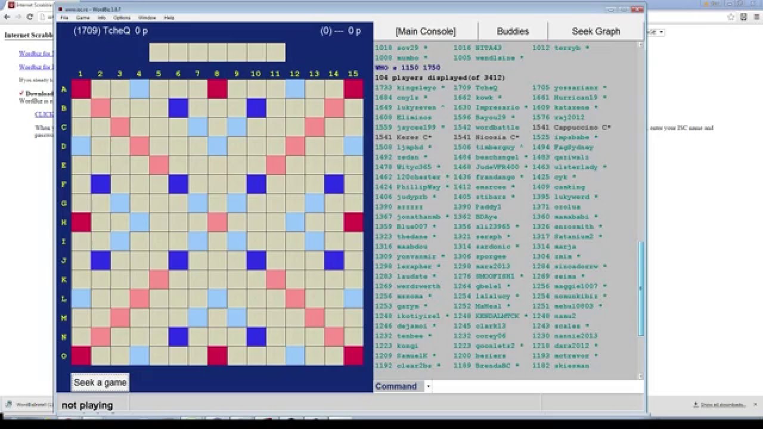The image size is (763, 429).
Task: Click player name beachangel
Action: pyautogui.click(x=498, y=157)
